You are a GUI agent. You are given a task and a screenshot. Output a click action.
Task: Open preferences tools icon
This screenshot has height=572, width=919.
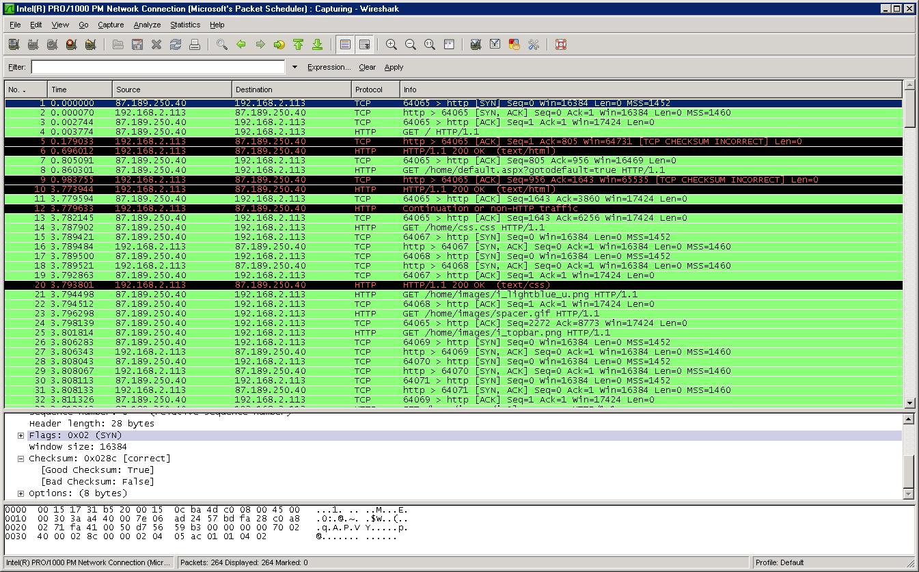[x=534, y=44]
